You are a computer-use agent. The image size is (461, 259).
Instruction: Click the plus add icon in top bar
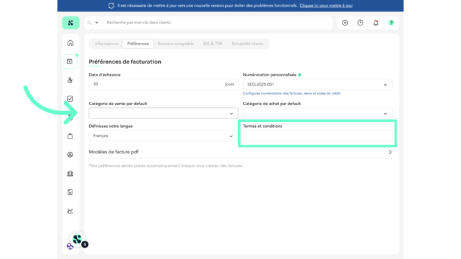click(x=345, y=23)
